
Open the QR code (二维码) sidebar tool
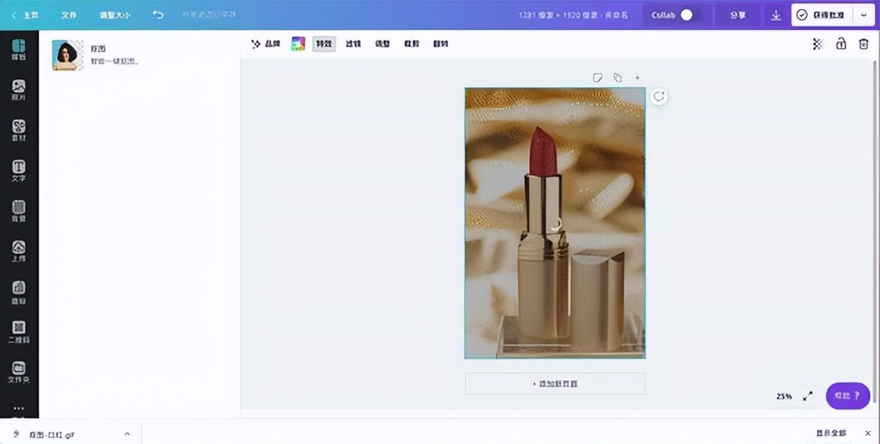coord(19,331)
